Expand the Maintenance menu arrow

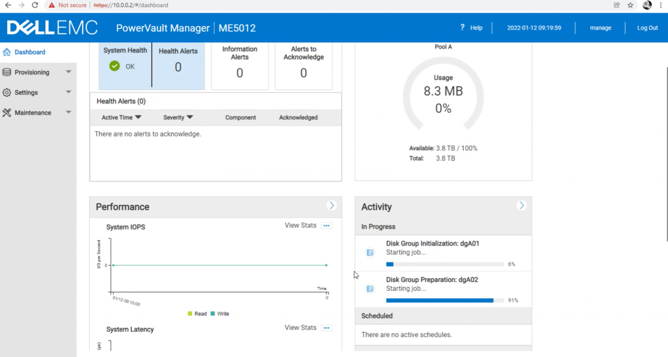point(69,112)
